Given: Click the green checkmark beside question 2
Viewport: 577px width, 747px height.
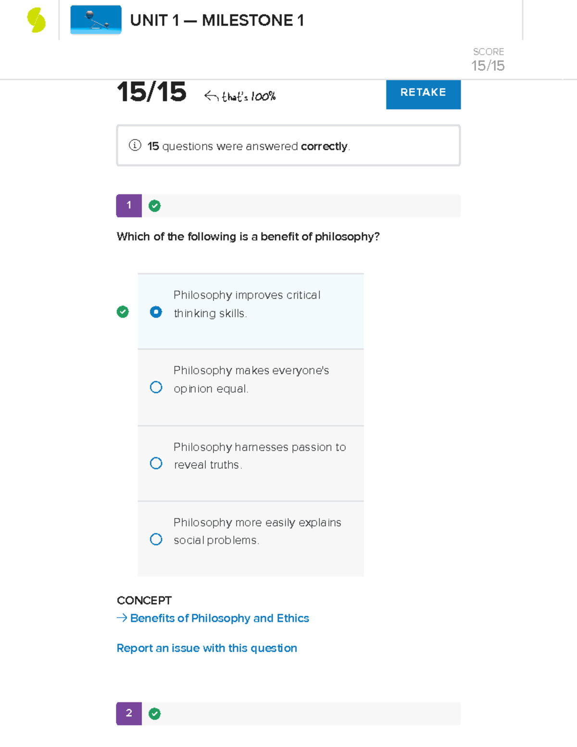Looking at the screenshot, I should (154, 714).
